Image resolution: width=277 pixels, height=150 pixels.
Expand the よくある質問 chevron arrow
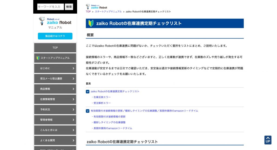(x=73, y=140)
